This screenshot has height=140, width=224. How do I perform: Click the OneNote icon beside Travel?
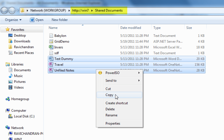(51, 64)
